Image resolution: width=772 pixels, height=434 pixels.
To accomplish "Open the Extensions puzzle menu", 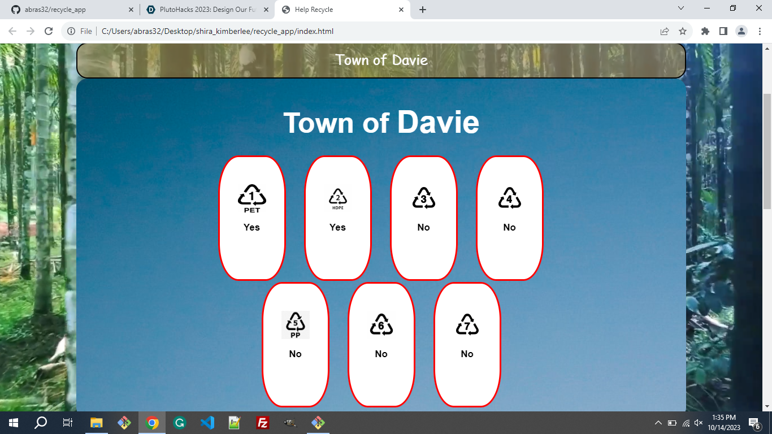I will (x=705, y=31).
